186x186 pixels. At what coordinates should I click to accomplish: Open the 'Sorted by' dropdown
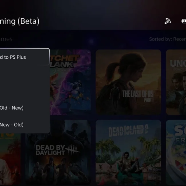(167, 39)
